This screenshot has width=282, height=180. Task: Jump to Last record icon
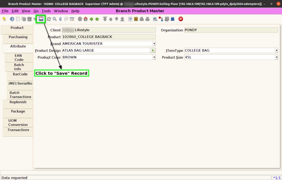pyautogui.click(x=122, y=19)
